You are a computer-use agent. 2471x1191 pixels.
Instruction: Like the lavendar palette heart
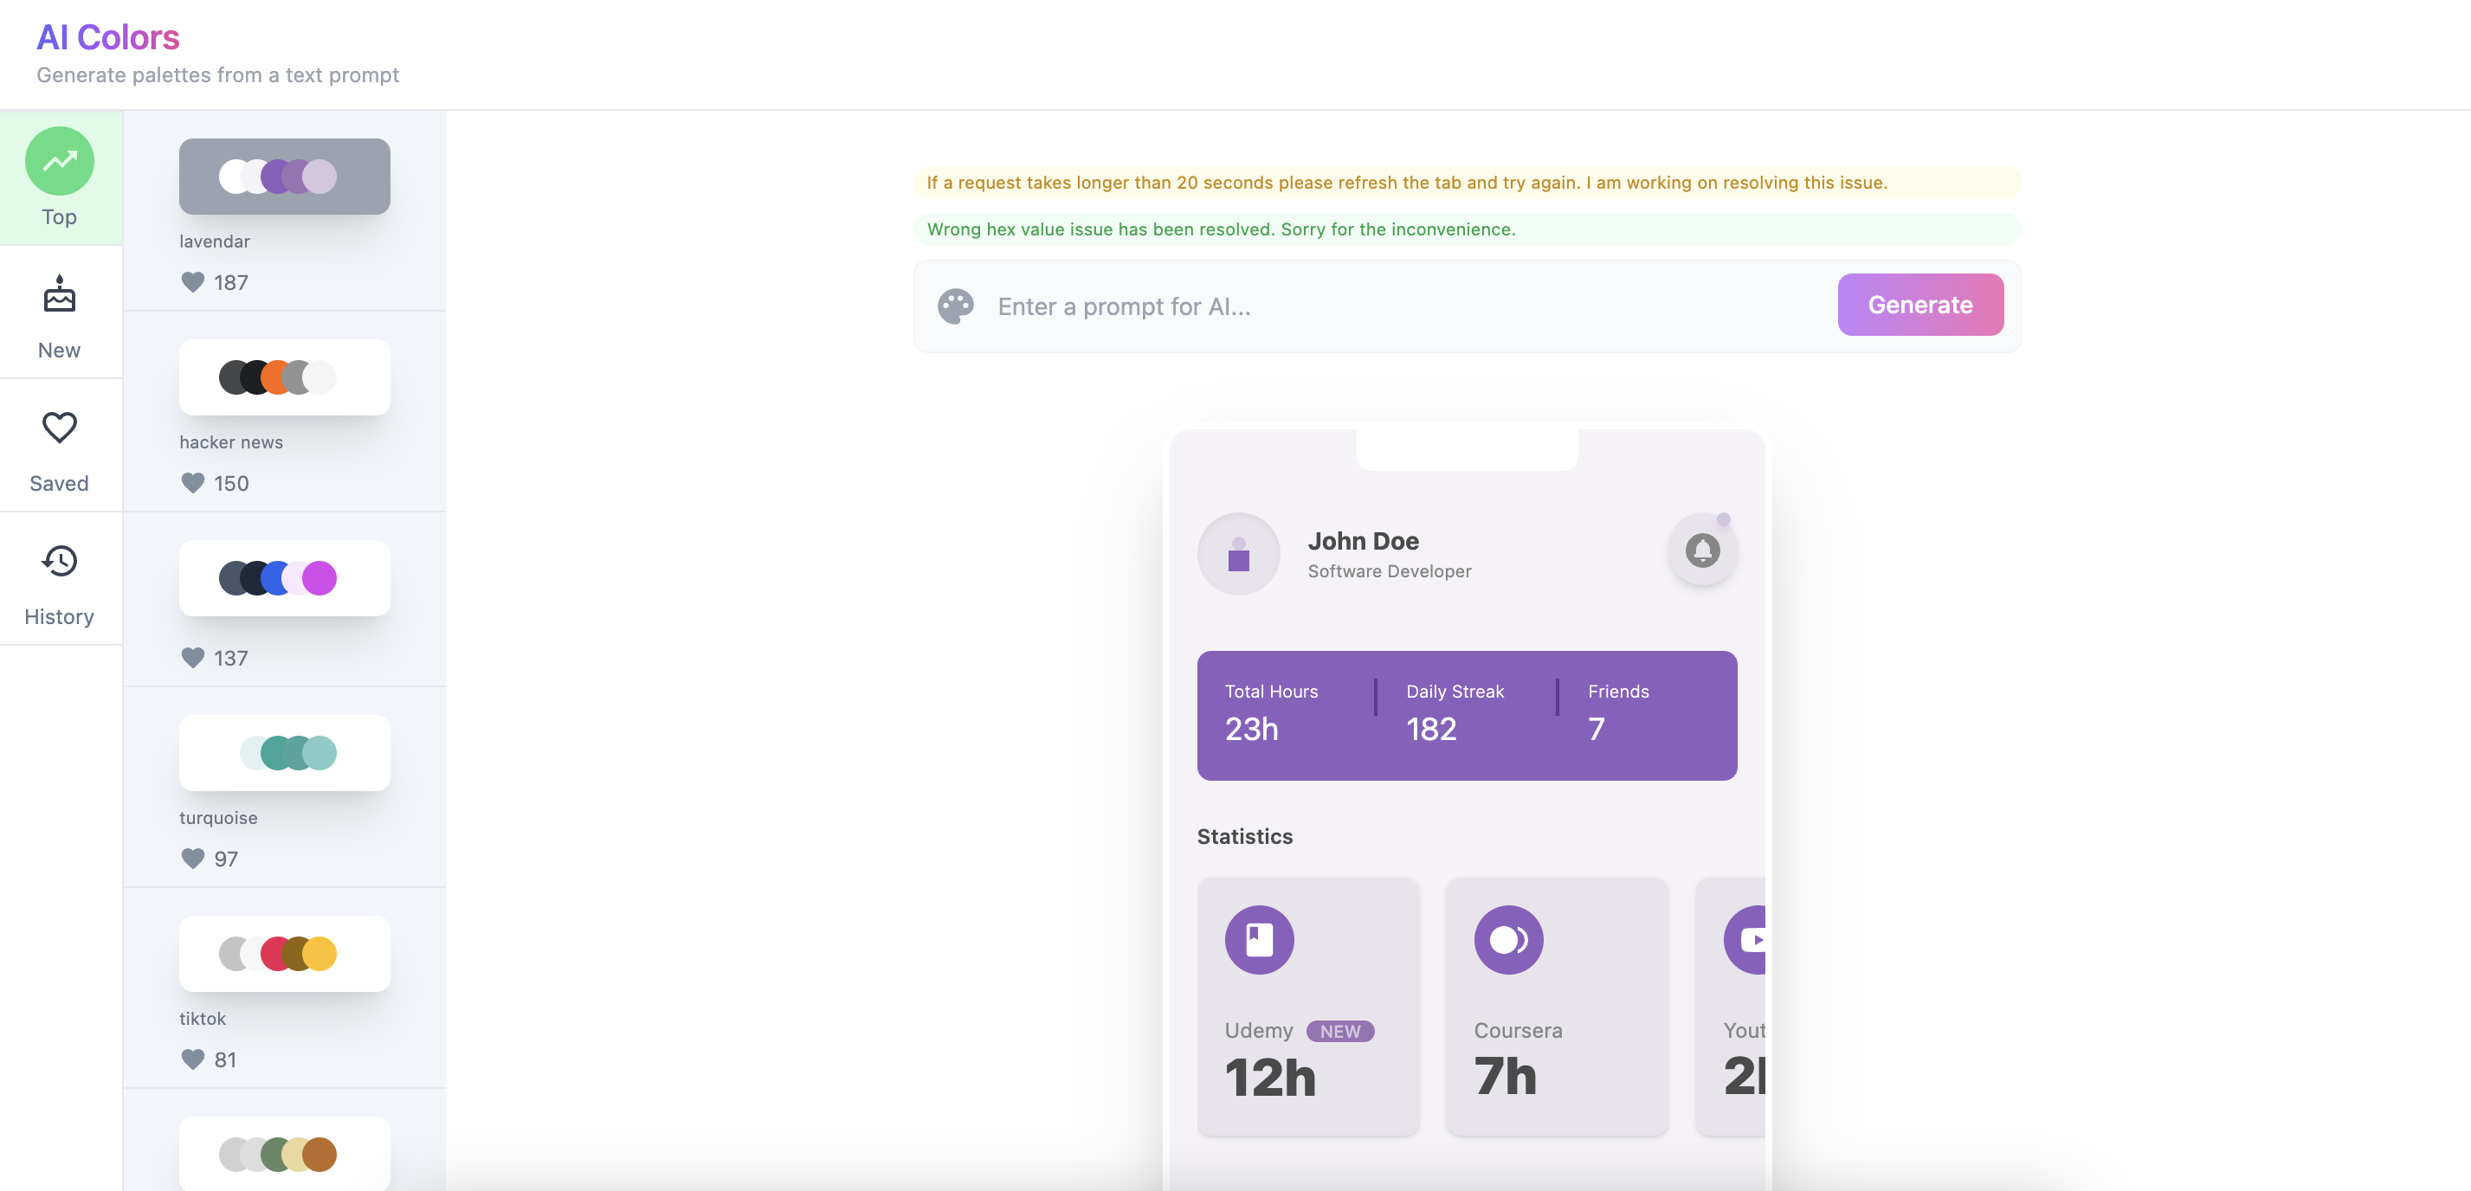tap(193, 282)
